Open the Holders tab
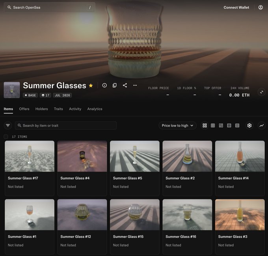Image resolution: width=268 pixels, height=256 pixels. pos(41,109)
